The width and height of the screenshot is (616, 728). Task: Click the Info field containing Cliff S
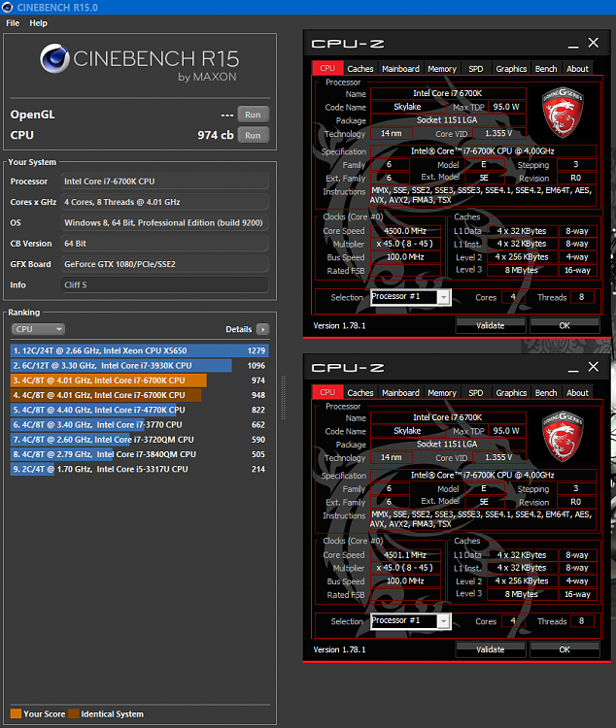pyautogui.click(x=164, y=284)
